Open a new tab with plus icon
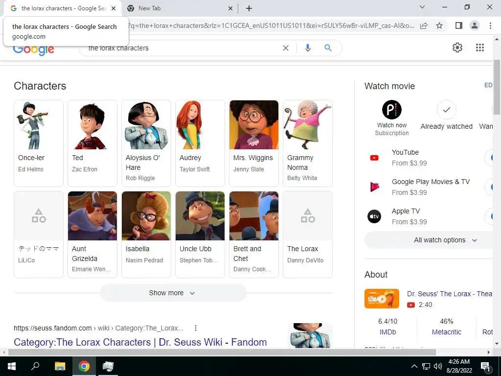Screen dimensions: 501x376 pos(249,9)
